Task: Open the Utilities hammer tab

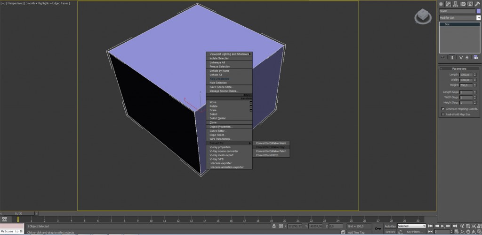Action: [x=477, y=4]
